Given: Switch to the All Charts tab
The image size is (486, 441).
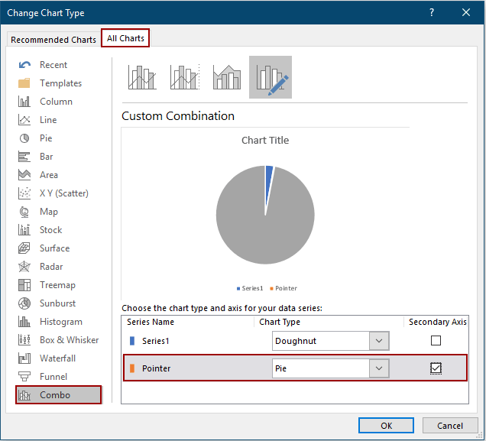Looking at the screenshot, I should tap(126, 38).
